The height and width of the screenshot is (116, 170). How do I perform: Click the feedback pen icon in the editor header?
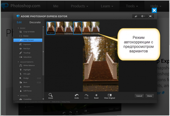(136, 16)
